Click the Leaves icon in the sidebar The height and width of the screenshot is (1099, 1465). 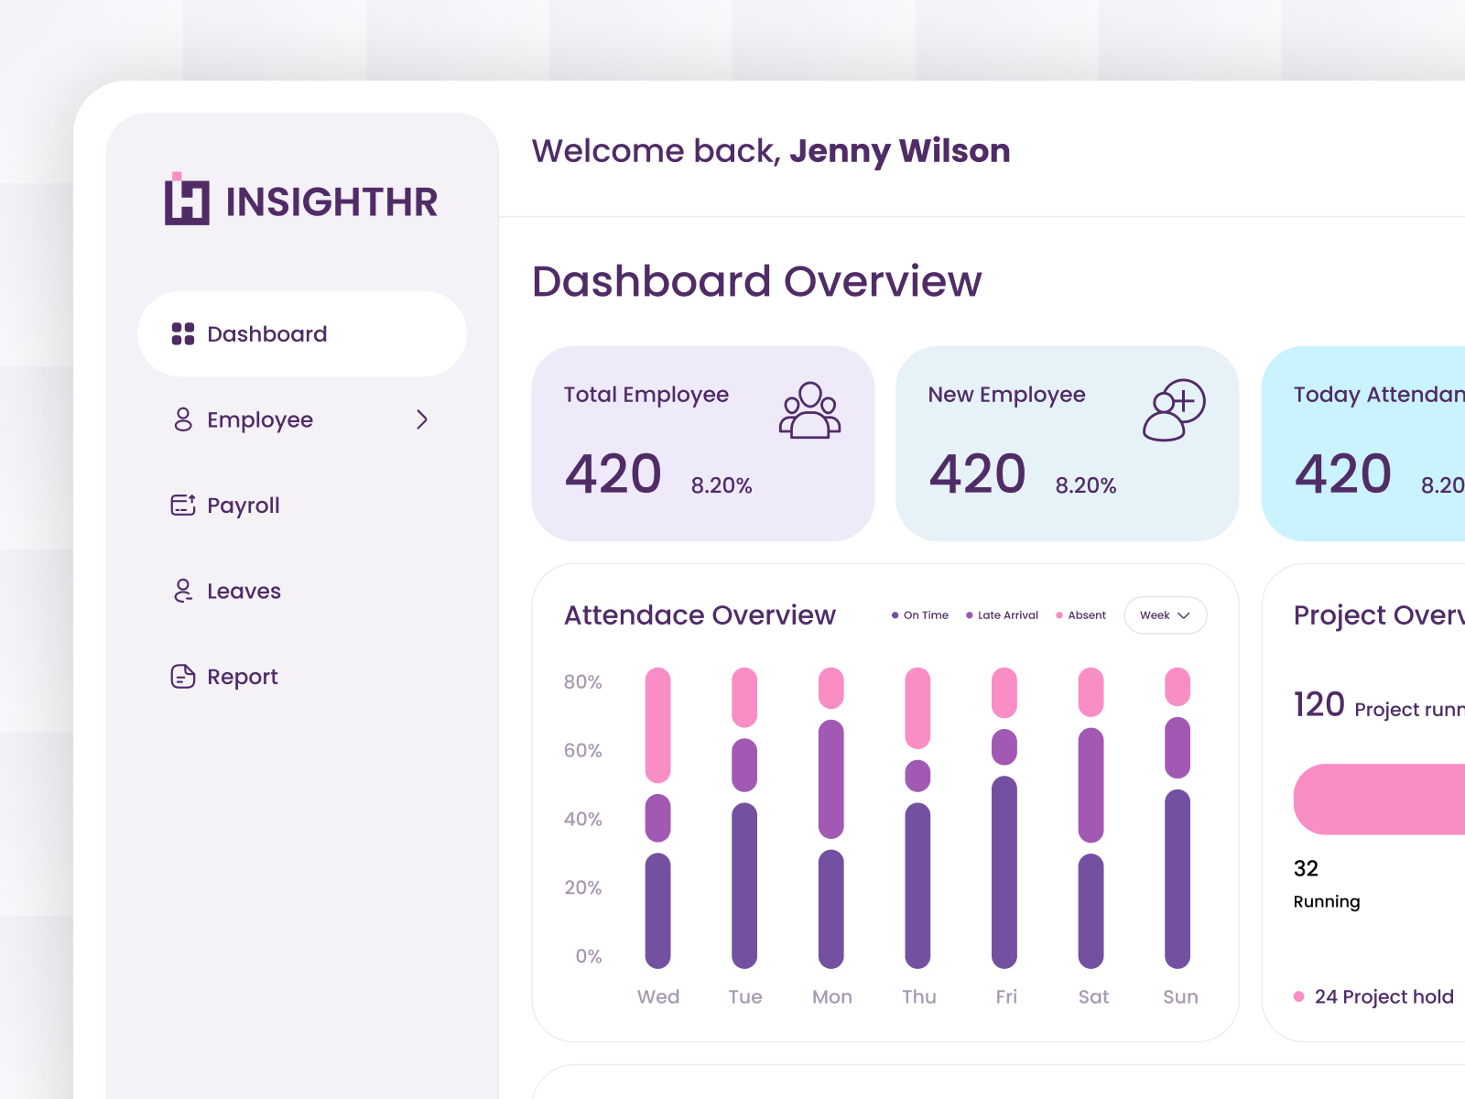coord(182,590)
